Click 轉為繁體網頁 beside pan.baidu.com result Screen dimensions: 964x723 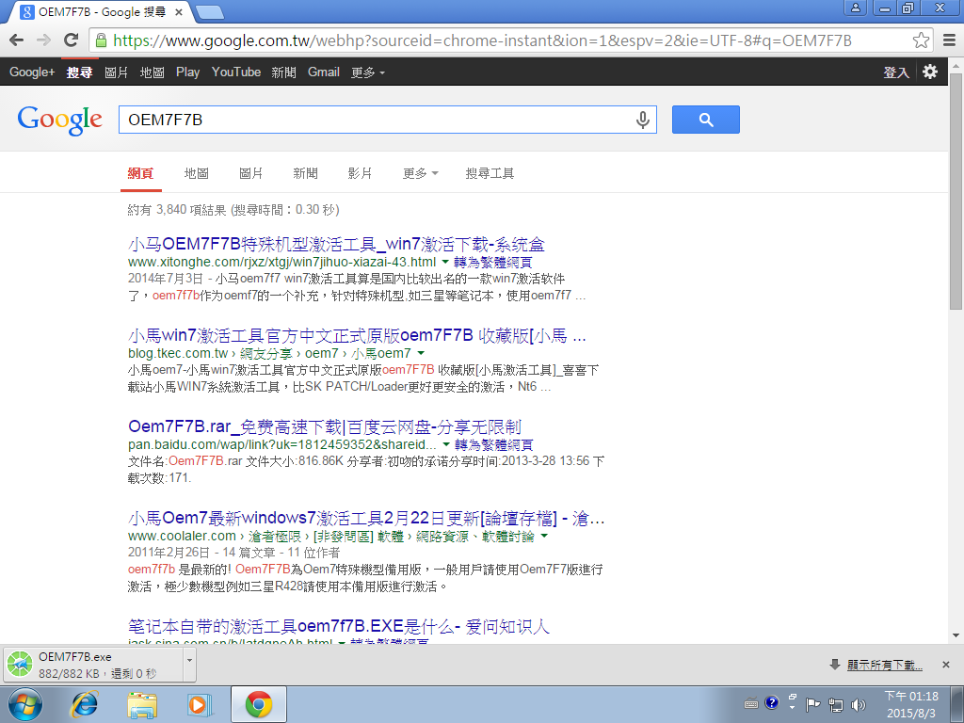point(493,444)
